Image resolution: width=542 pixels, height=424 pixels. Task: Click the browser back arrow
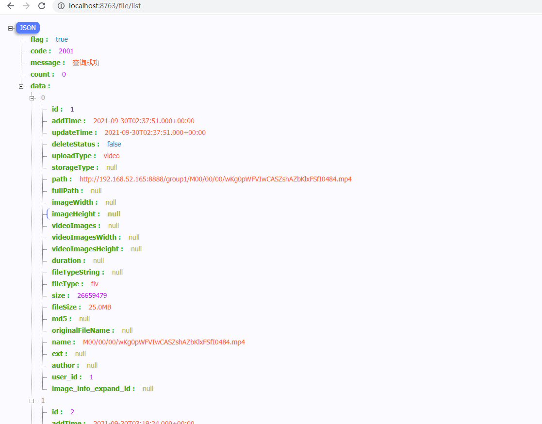[10, 6]
